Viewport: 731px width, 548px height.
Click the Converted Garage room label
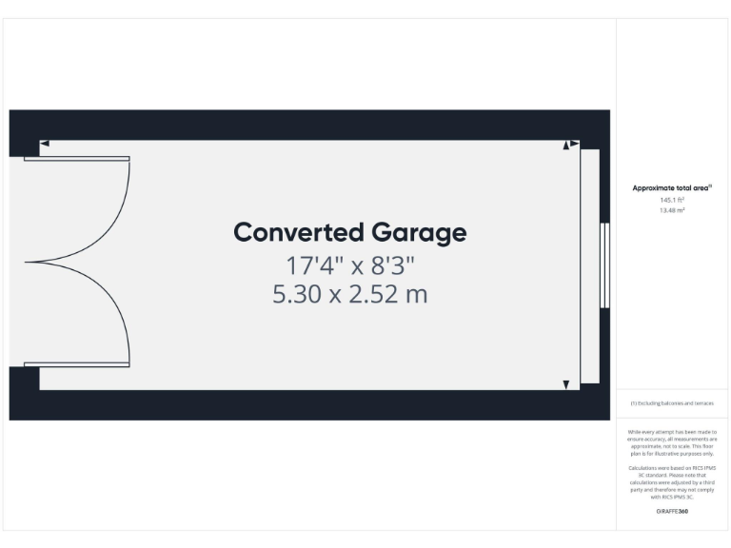[x=350, y=232]
